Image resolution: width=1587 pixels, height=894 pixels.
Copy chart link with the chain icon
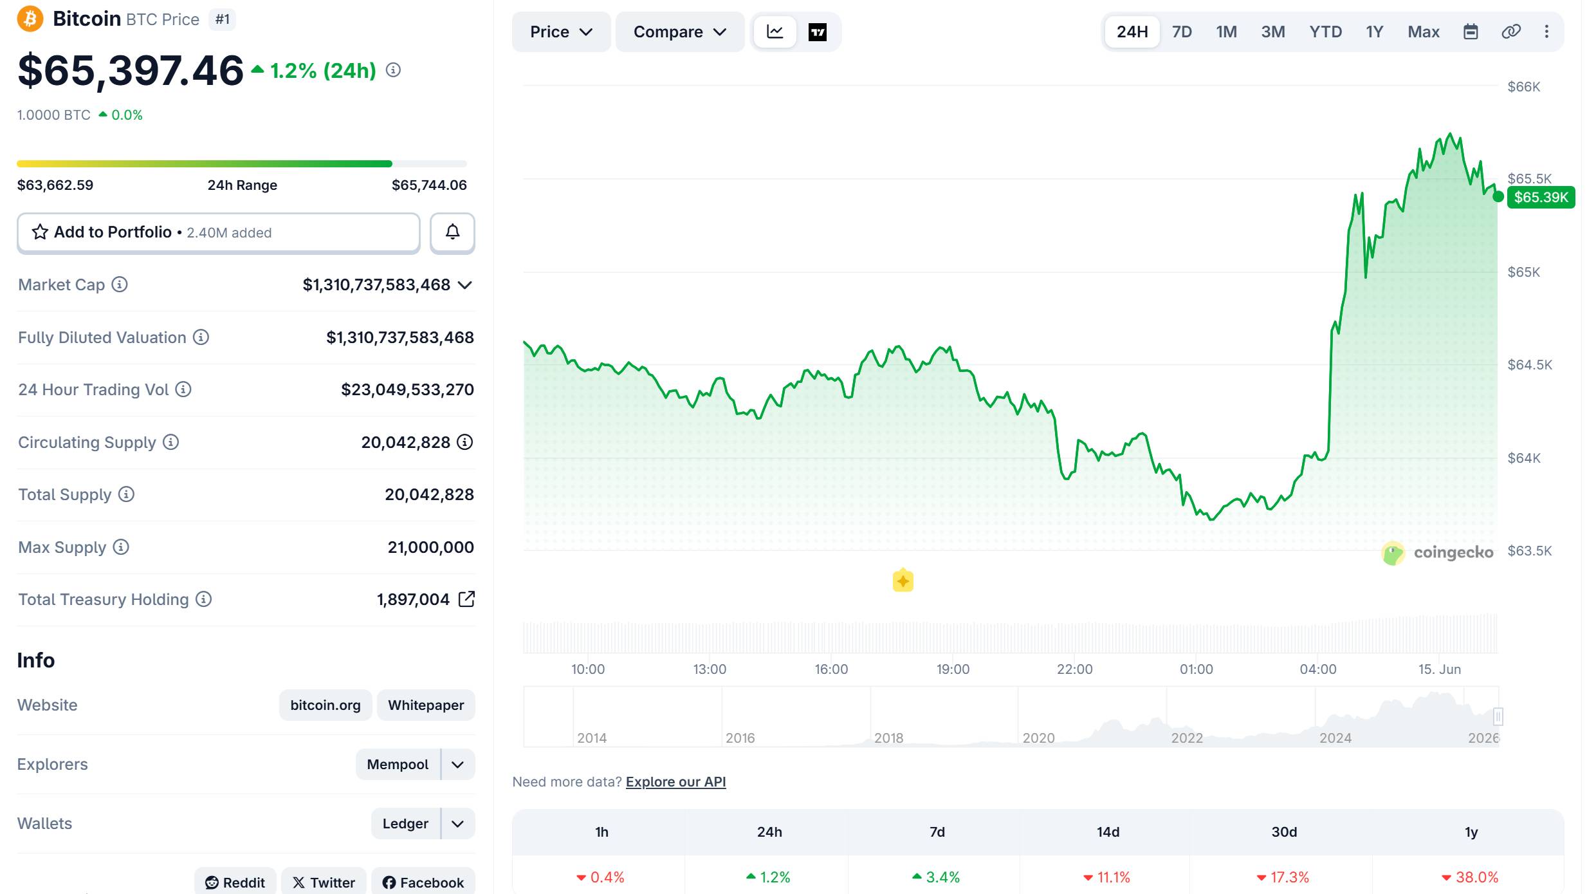coord(1511,32)
